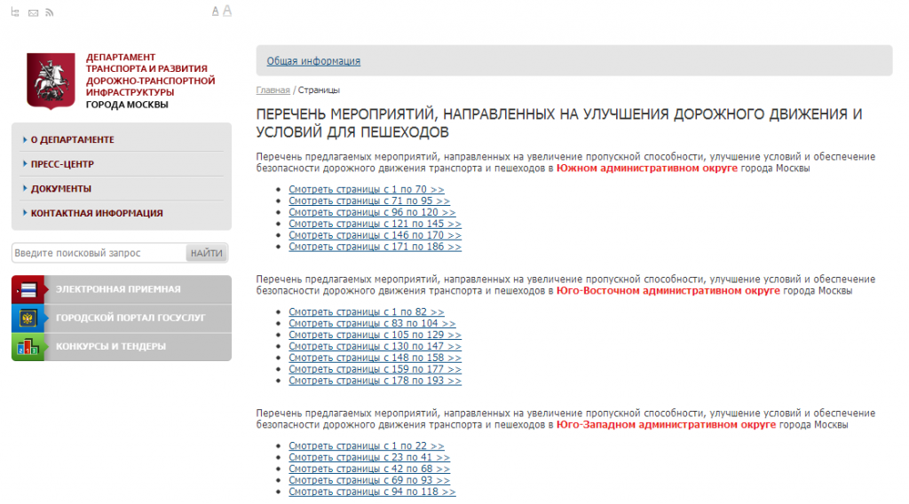
Task: Open pages 171 to 186 link
Action: (x=375, y=247)
